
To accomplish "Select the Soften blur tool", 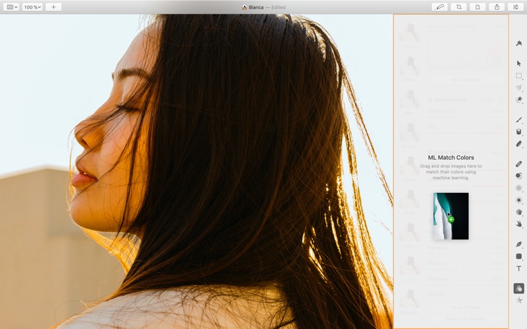I will 519,188.
